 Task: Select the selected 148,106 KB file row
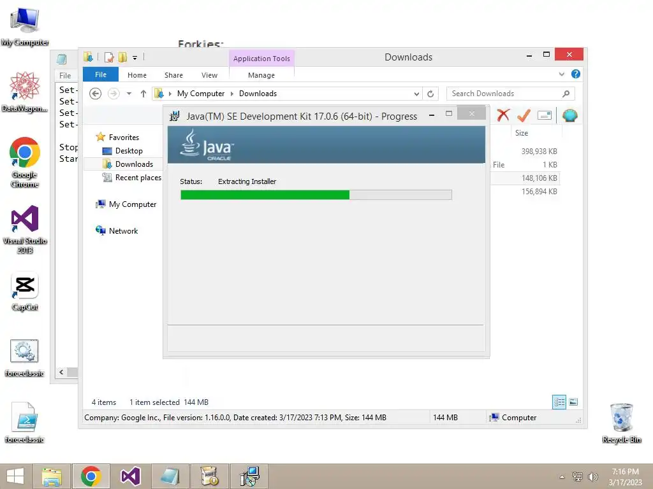525,178
